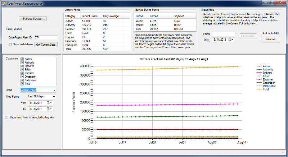
Task: Select the Organiser row showing 11,343
Action: pyautogui.click(x=97, y=41)
